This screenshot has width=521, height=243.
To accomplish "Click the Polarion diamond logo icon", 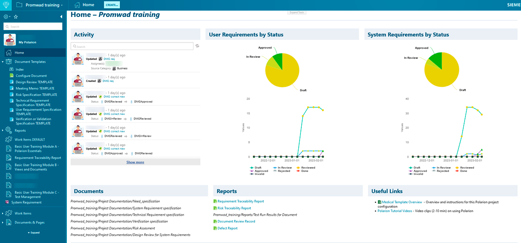I will tap(5, 5).
